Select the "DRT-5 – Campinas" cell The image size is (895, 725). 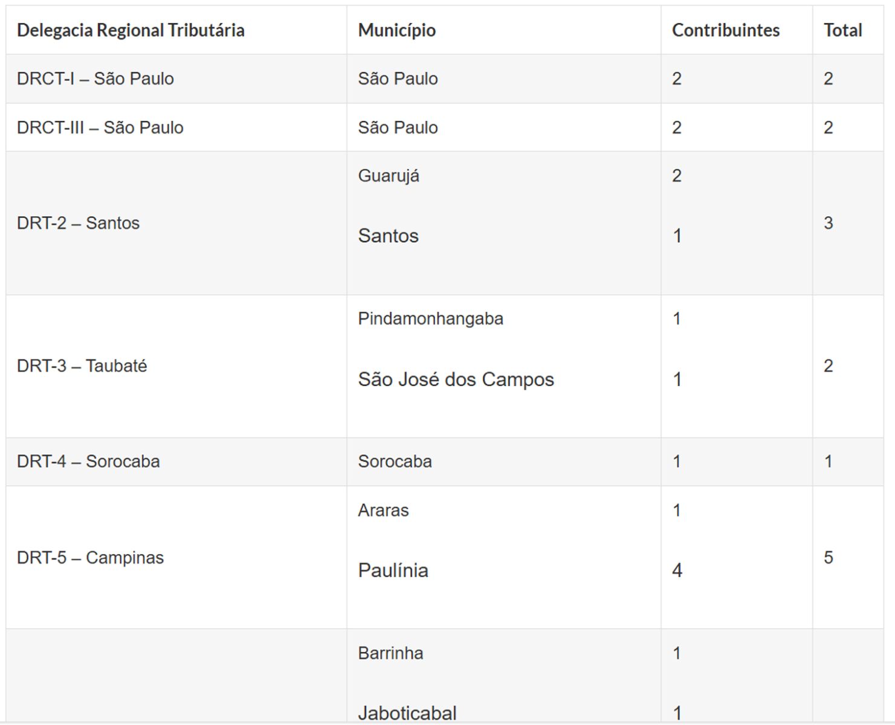(x=91, y=558)
